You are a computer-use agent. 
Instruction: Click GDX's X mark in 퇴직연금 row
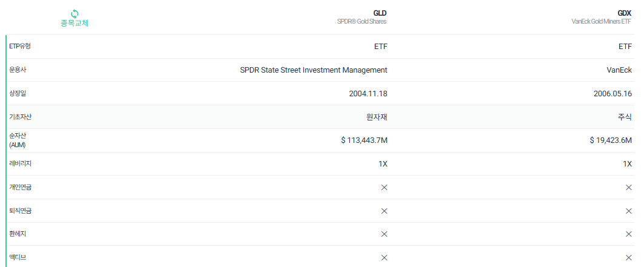[x=629, y=211]
